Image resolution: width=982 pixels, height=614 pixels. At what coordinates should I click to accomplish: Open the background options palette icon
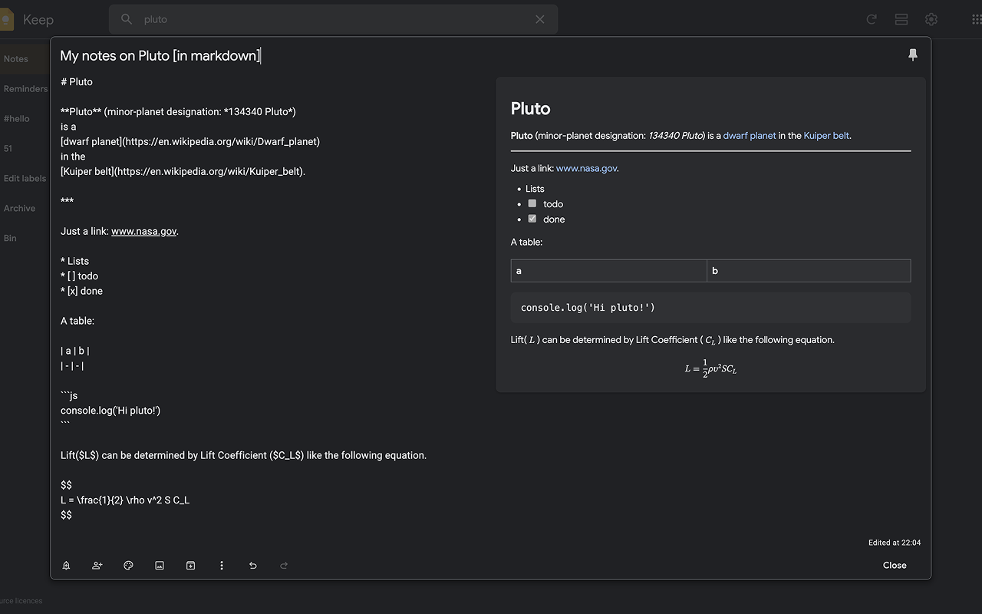point(128,566)
